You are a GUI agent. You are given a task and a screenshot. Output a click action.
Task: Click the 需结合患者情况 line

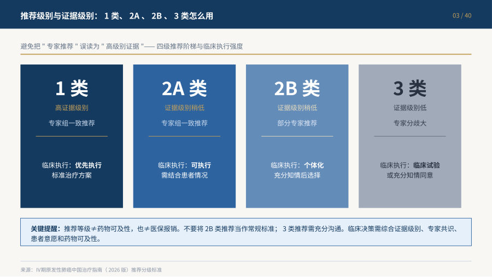click(184, 175)
